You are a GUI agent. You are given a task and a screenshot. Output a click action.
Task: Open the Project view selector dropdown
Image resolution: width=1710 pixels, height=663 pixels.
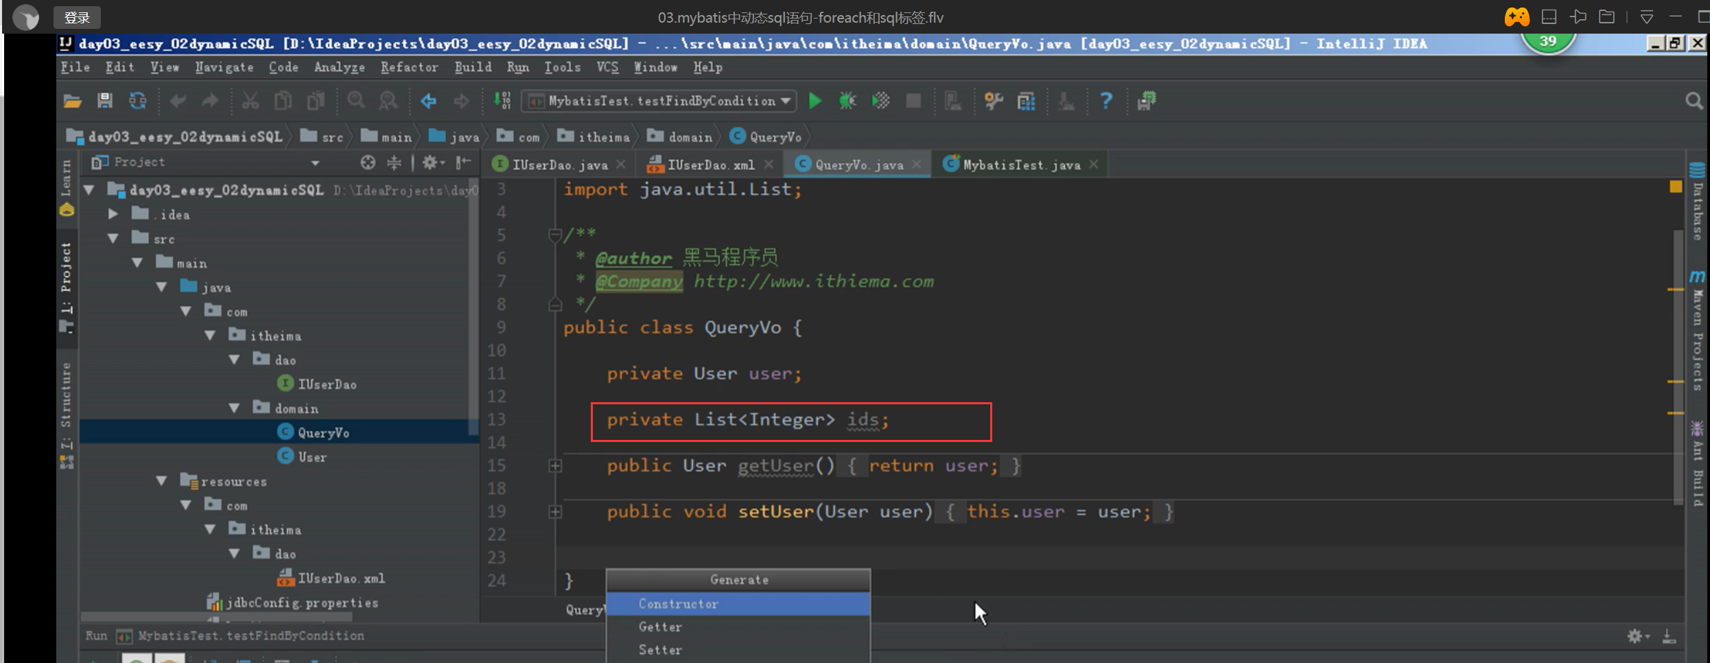pos(315,163)
